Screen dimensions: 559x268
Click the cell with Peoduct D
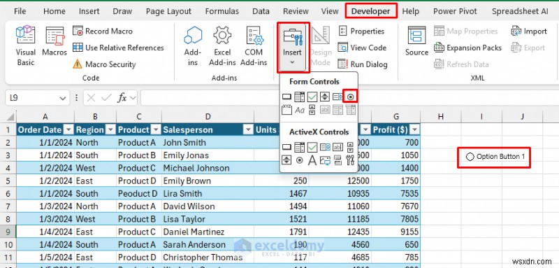(138, 193)
